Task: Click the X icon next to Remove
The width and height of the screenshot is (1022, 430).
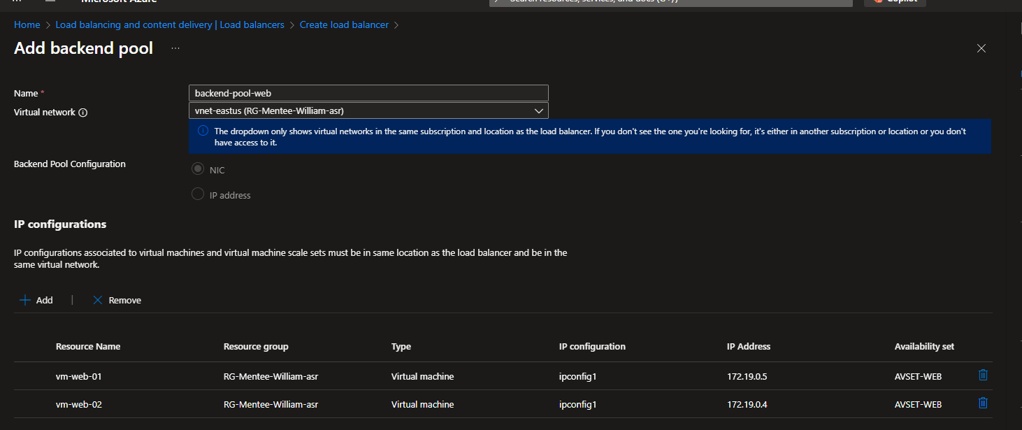Action: click(98, 300)
